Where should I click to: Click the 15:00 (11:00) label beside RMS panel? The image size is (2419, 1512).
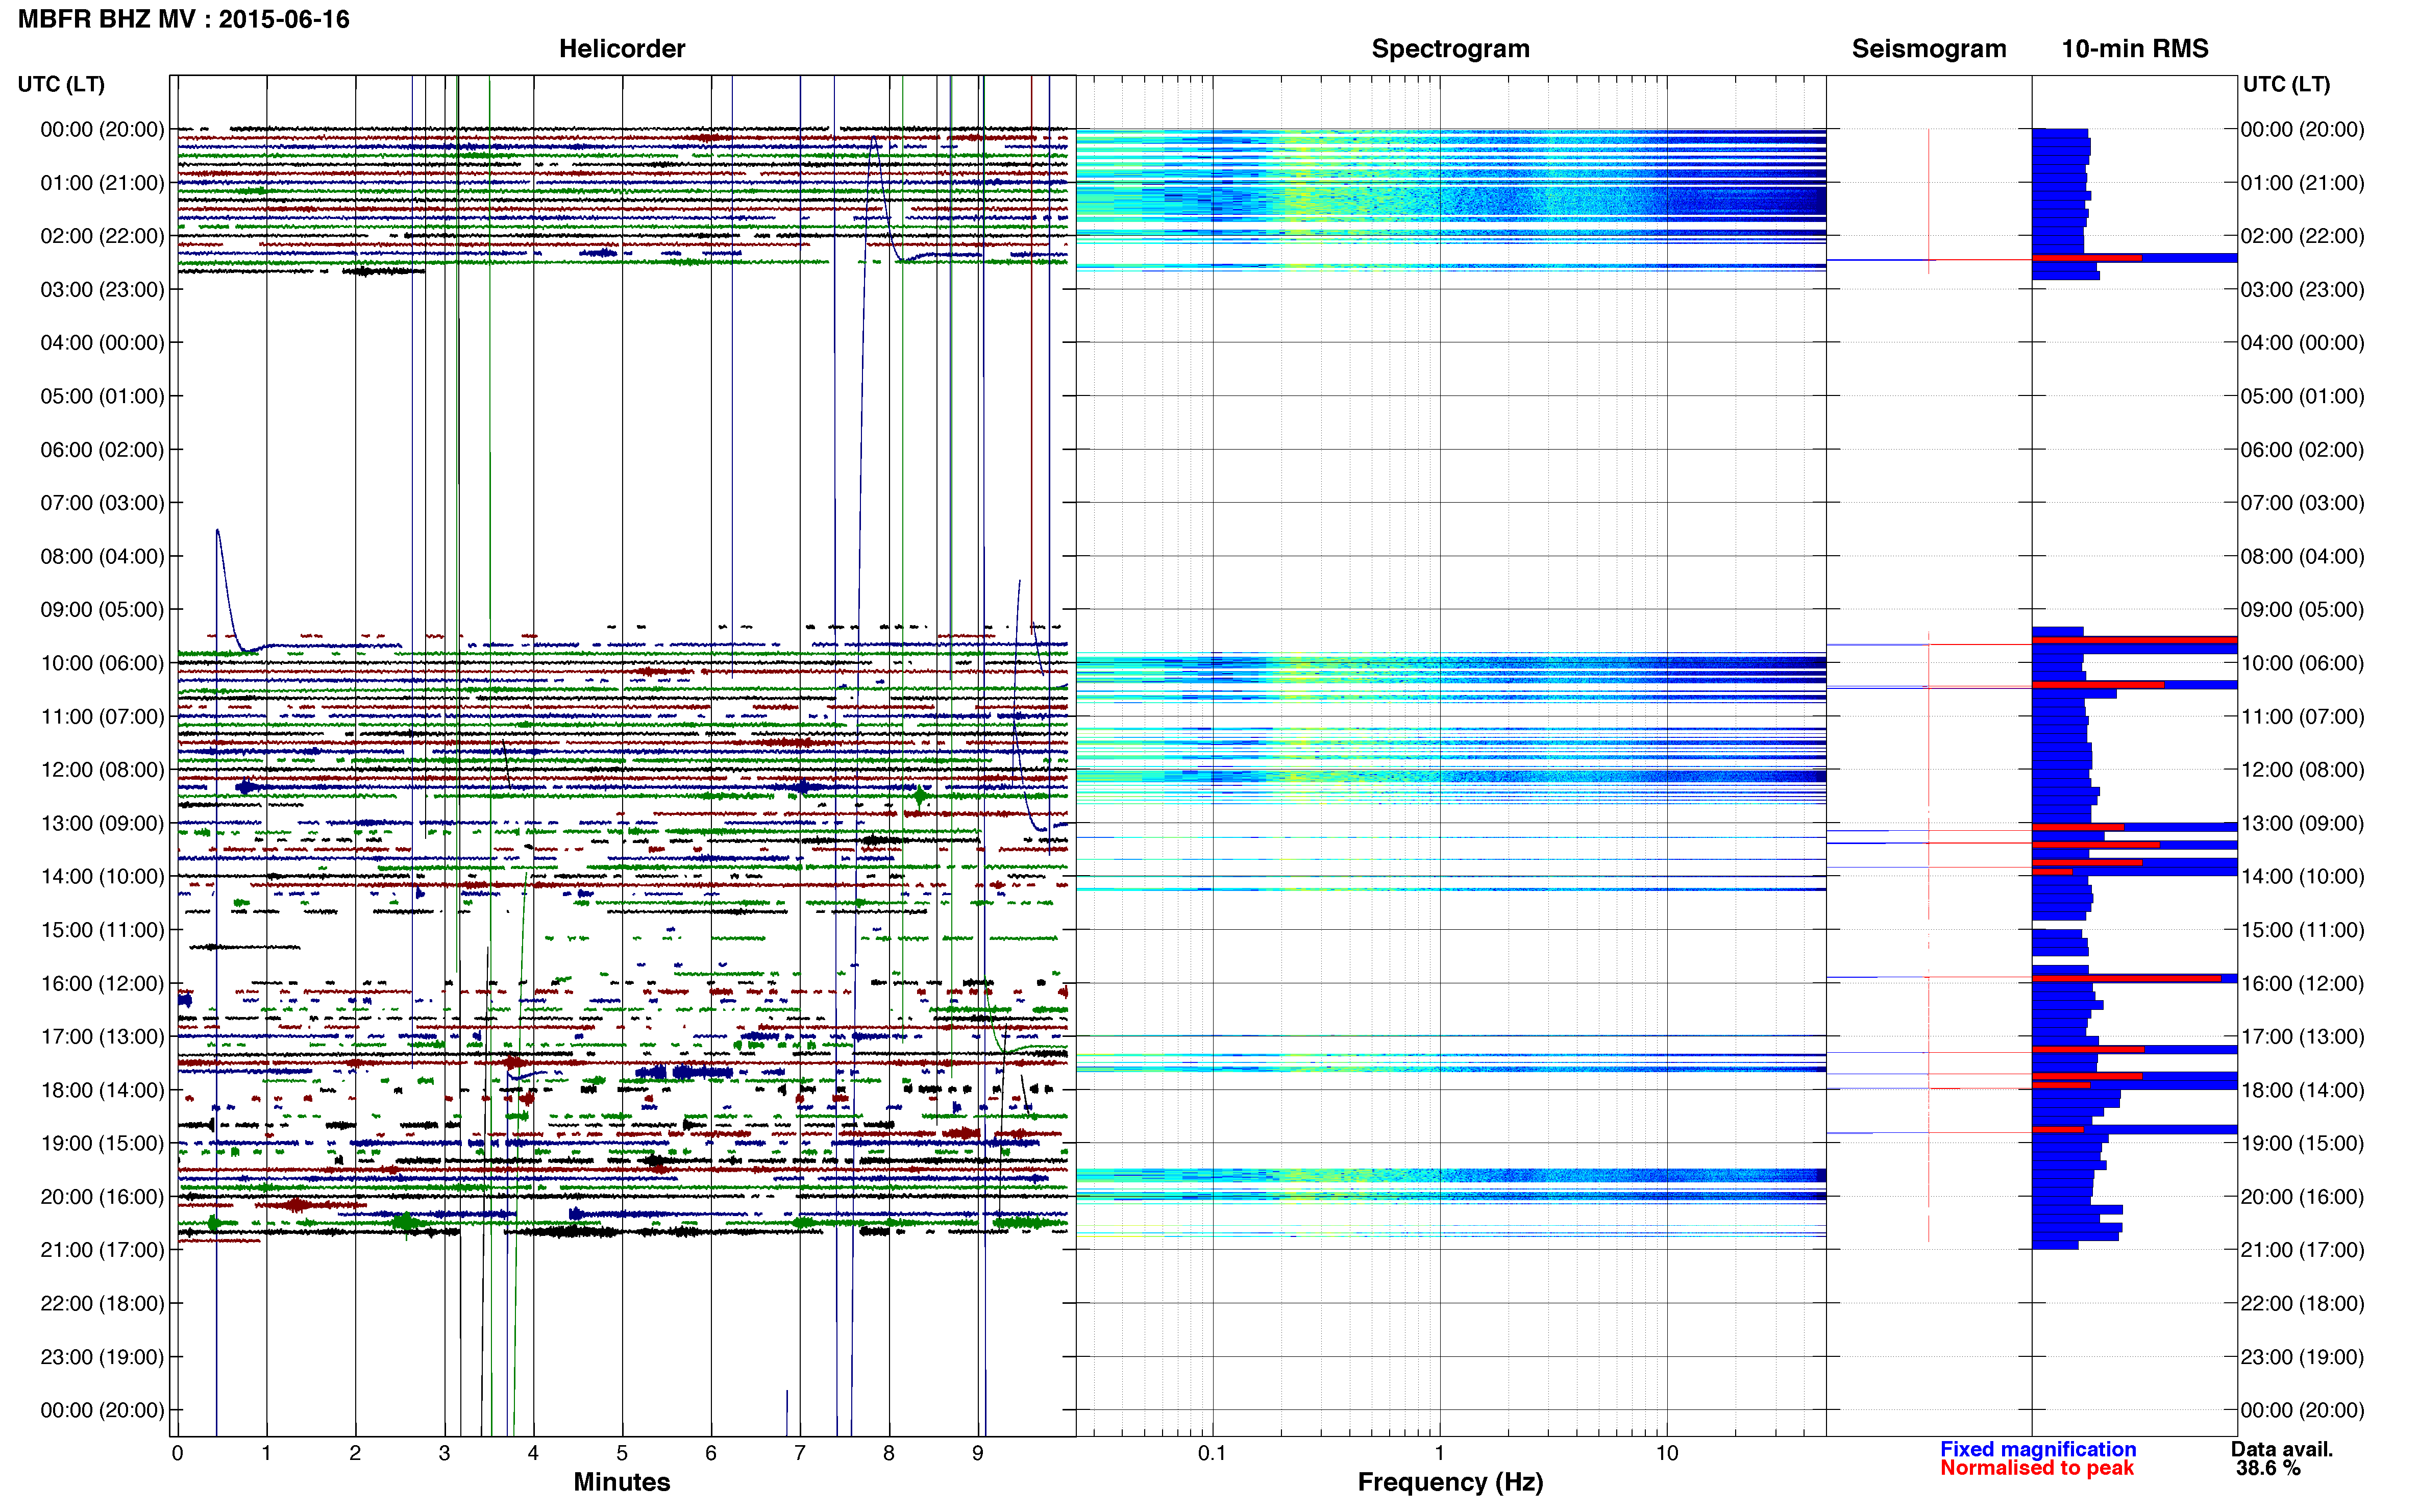pos(2302,930)
